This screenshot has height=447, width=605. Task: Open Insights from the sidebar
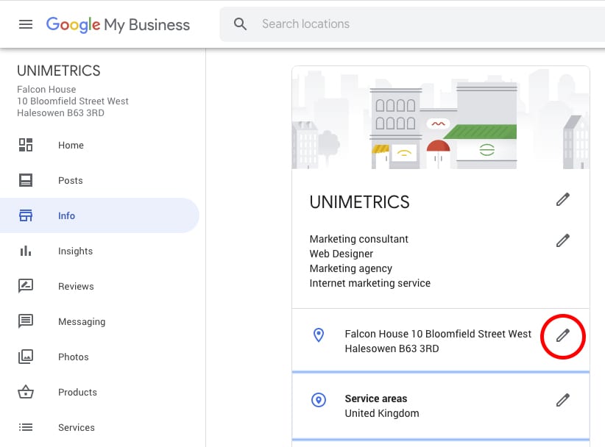tap(76, 251)
